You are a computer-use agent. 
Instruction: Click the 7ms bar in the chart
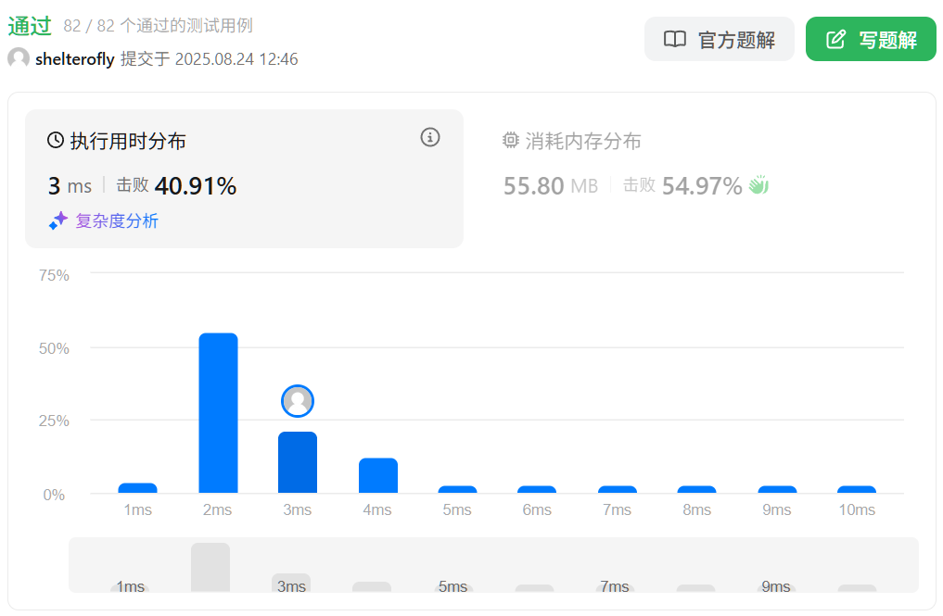coord(617,489)
